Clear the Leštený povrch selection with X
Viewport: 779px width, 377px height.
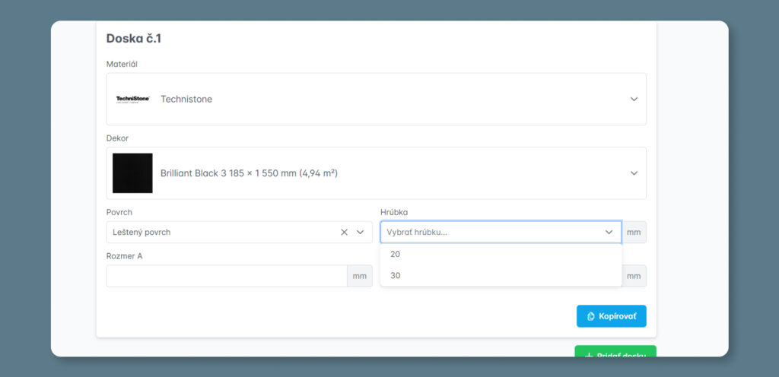click(344, 232)
